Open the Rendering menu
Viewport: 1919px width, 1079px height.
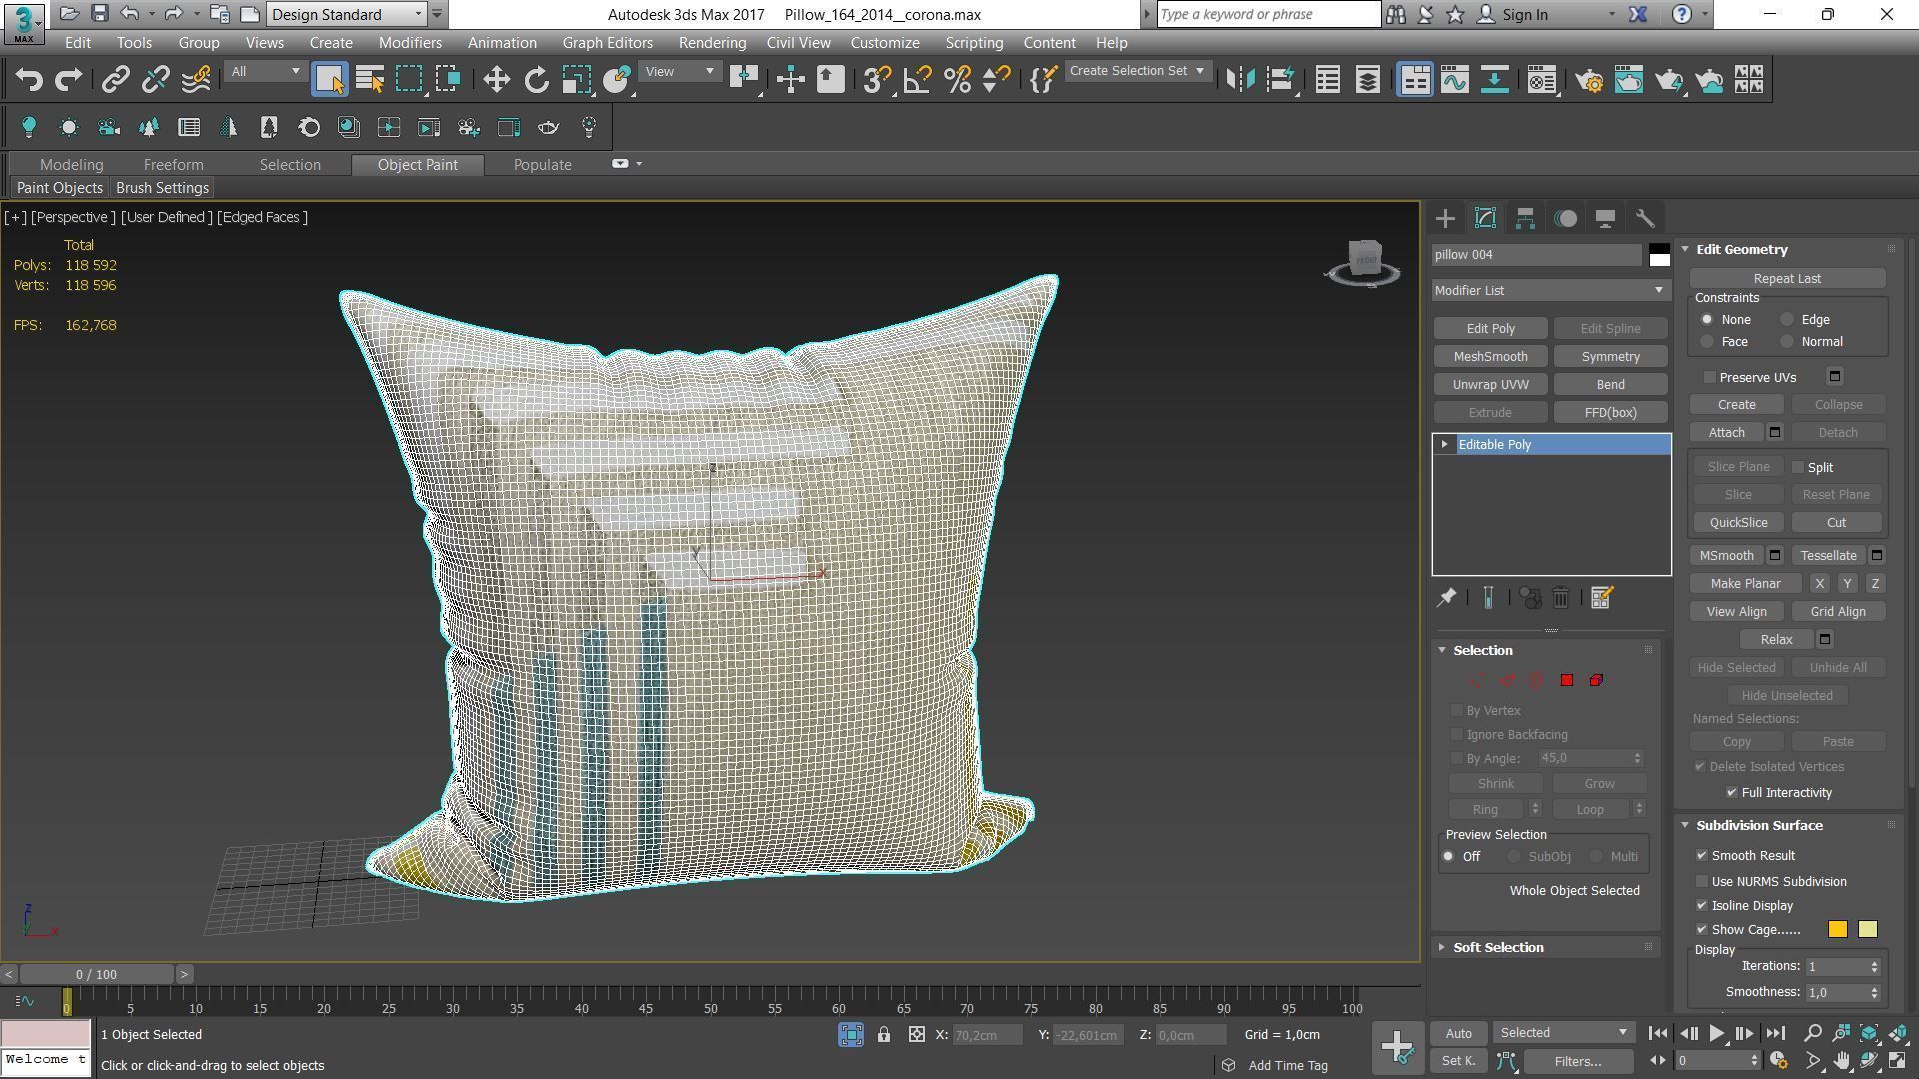click(712, 43)
